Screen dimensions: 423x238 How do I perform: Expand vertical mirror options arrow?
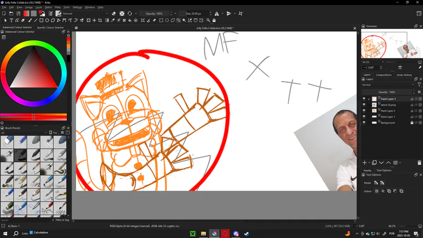pyautogui.click(x=235, y=14)
